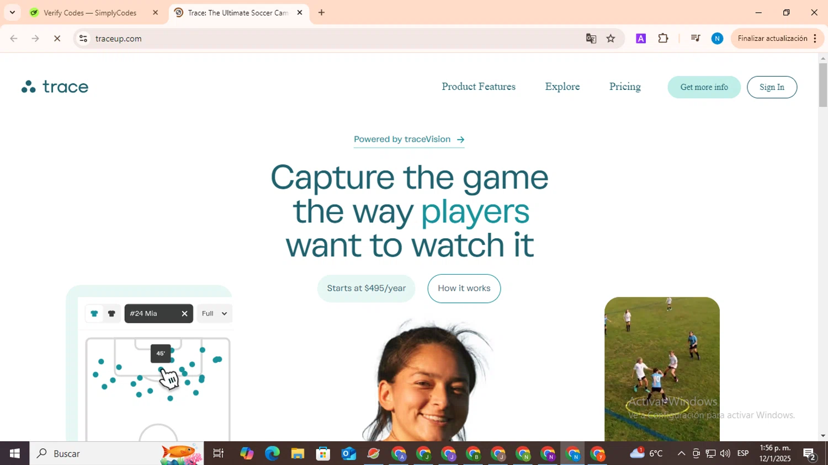Screen dimensions: 828x465
Task: Open the Chrome profile B taskbar icon
Action: [474, 453]
